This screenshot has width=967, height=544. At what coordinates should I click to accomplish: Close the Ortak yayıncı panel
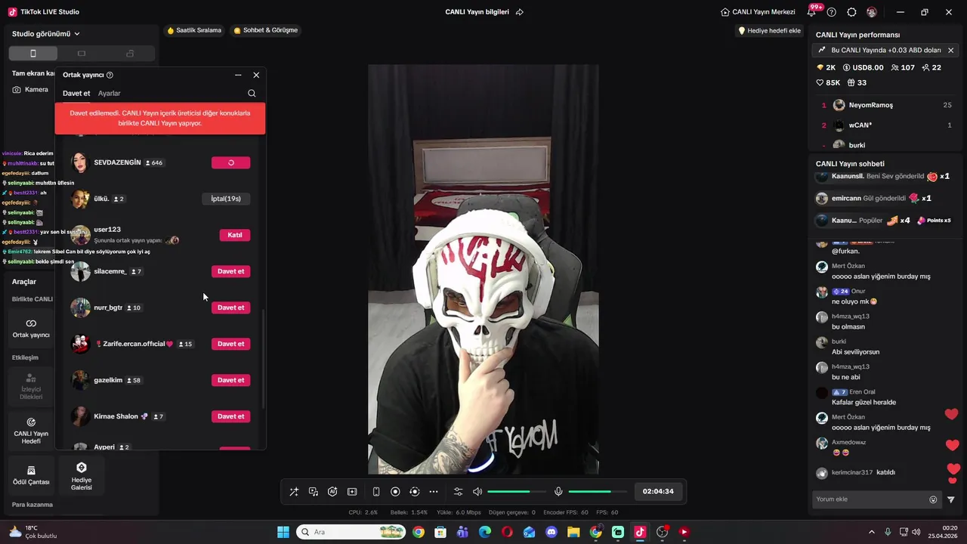256,75
